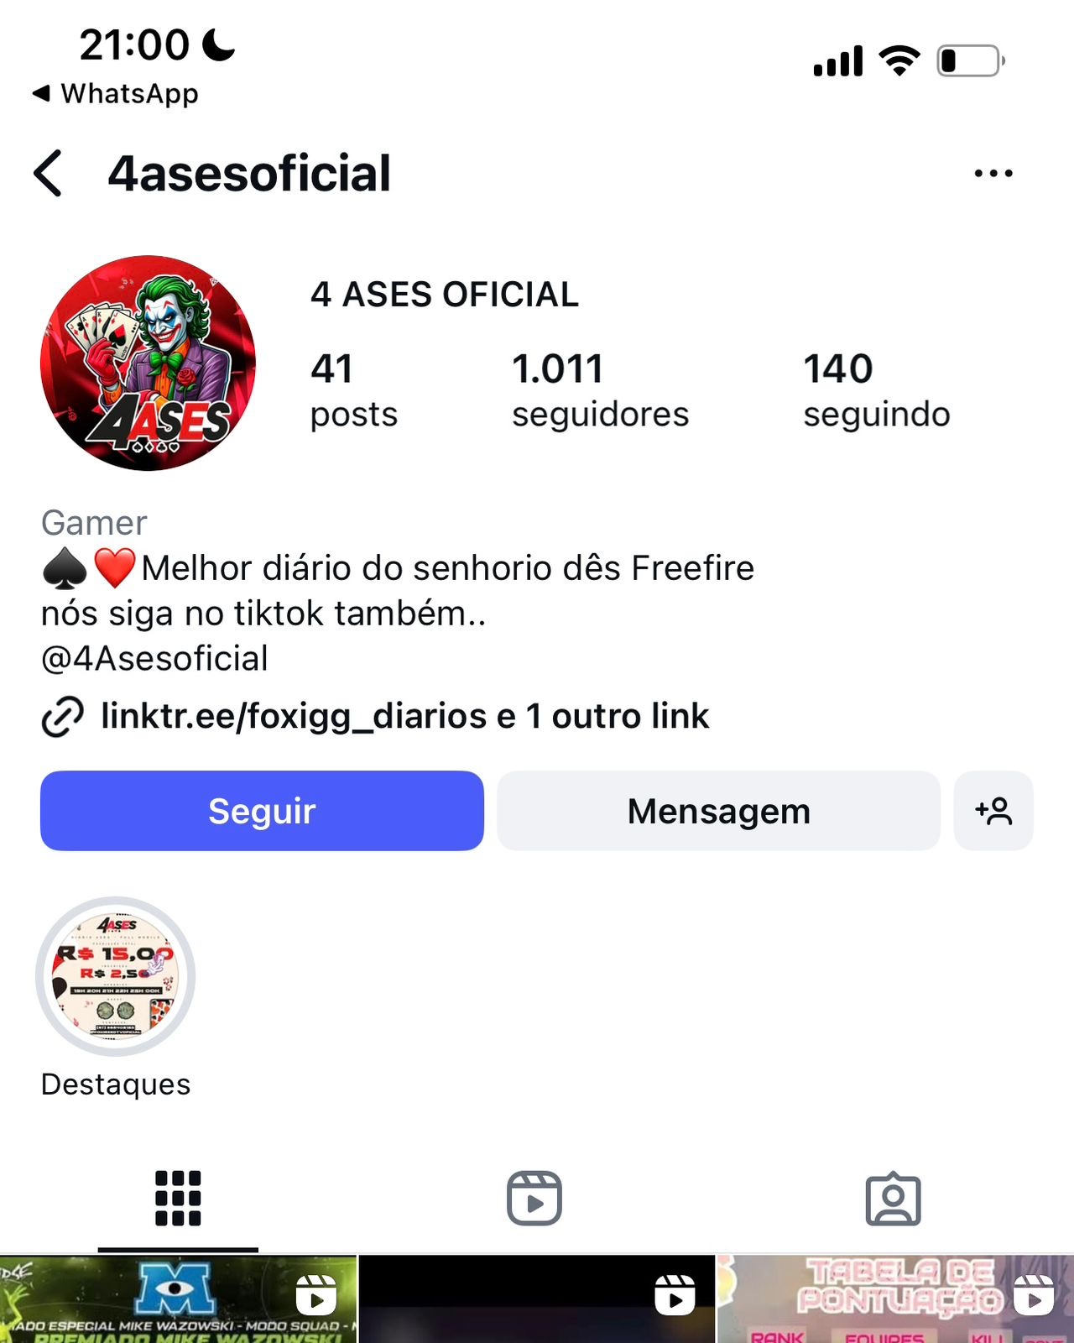The image size is (1074, 1343).
Task: Tap the 41 posts count
Action: point(353,390)
